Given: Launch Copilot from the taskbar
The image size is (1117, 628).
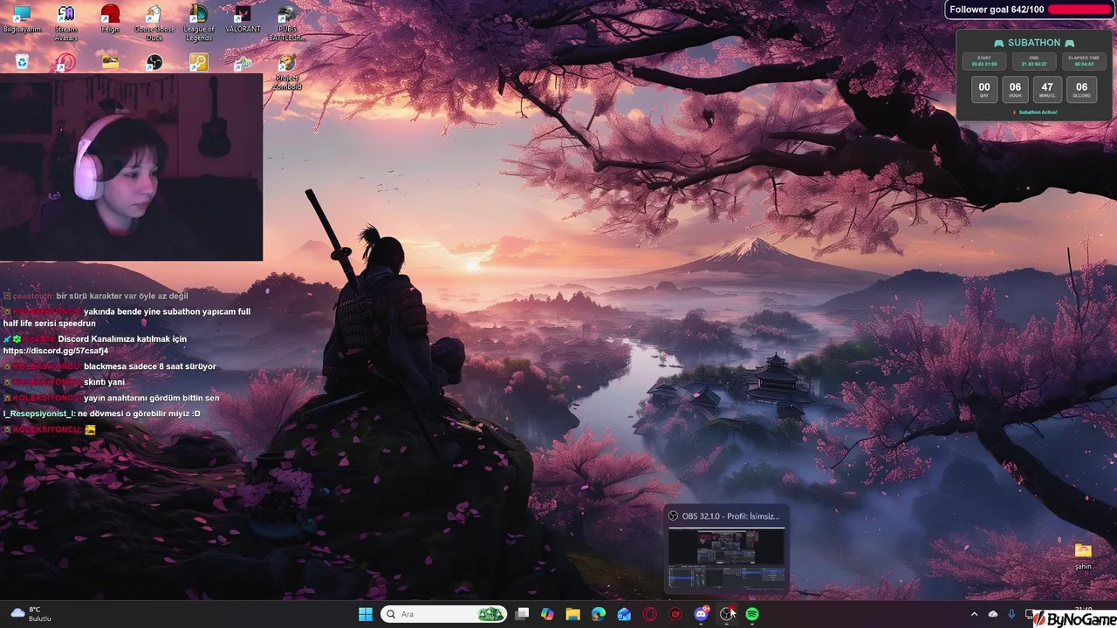Looking at the screenshot, I should coord(547,614).
